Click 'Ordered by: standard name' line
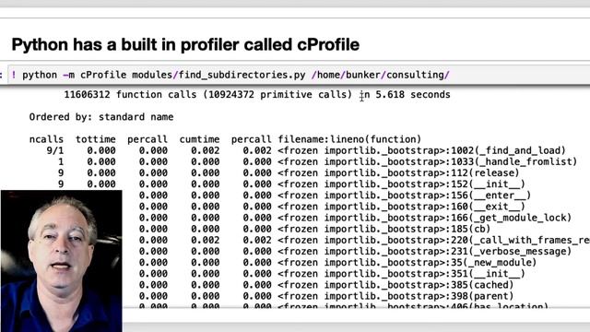 tap(101, 117)
